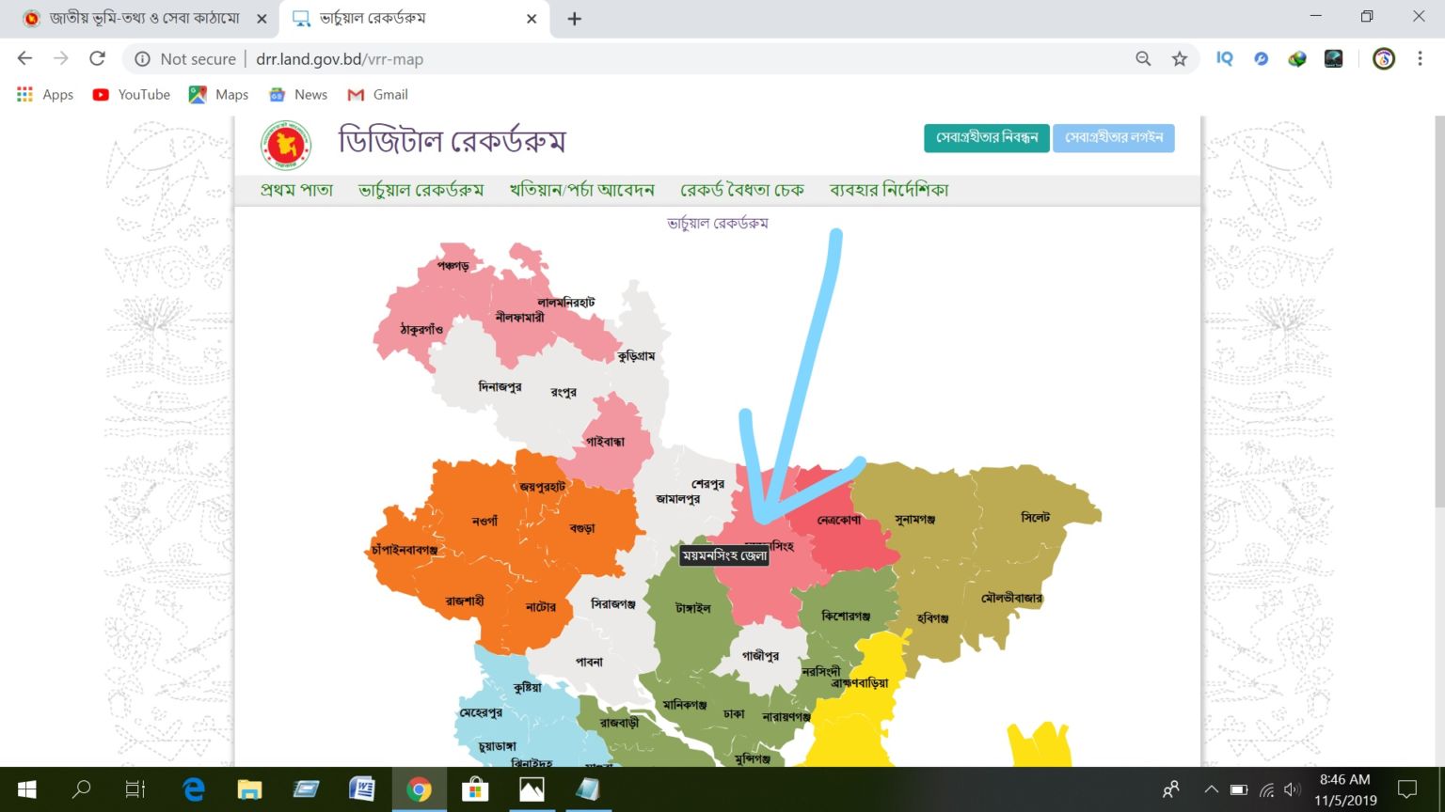Open File Explorer from the taskbar
The height and width of the screenshot is (812, 1445).
point(249,789)
